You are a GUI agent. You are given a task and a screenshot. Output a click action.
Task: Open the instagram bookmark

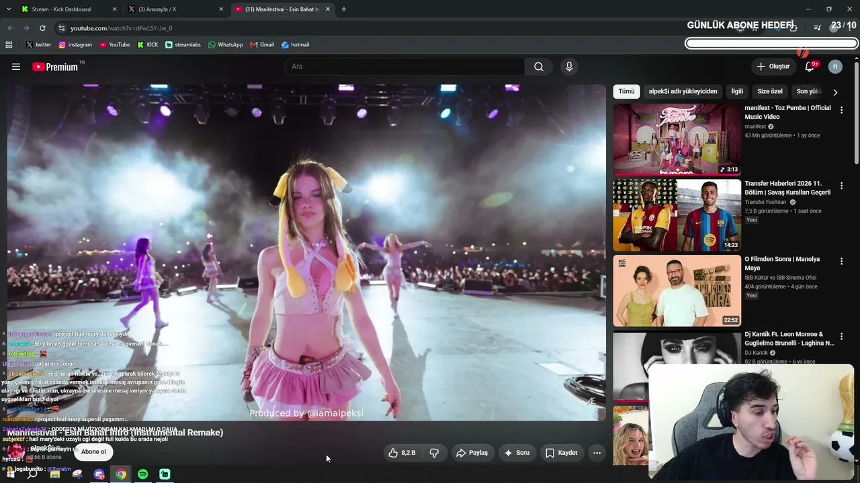75,45
